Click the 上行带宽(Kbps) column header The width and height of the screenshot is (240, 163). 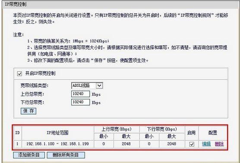click(x=117, y=129)
